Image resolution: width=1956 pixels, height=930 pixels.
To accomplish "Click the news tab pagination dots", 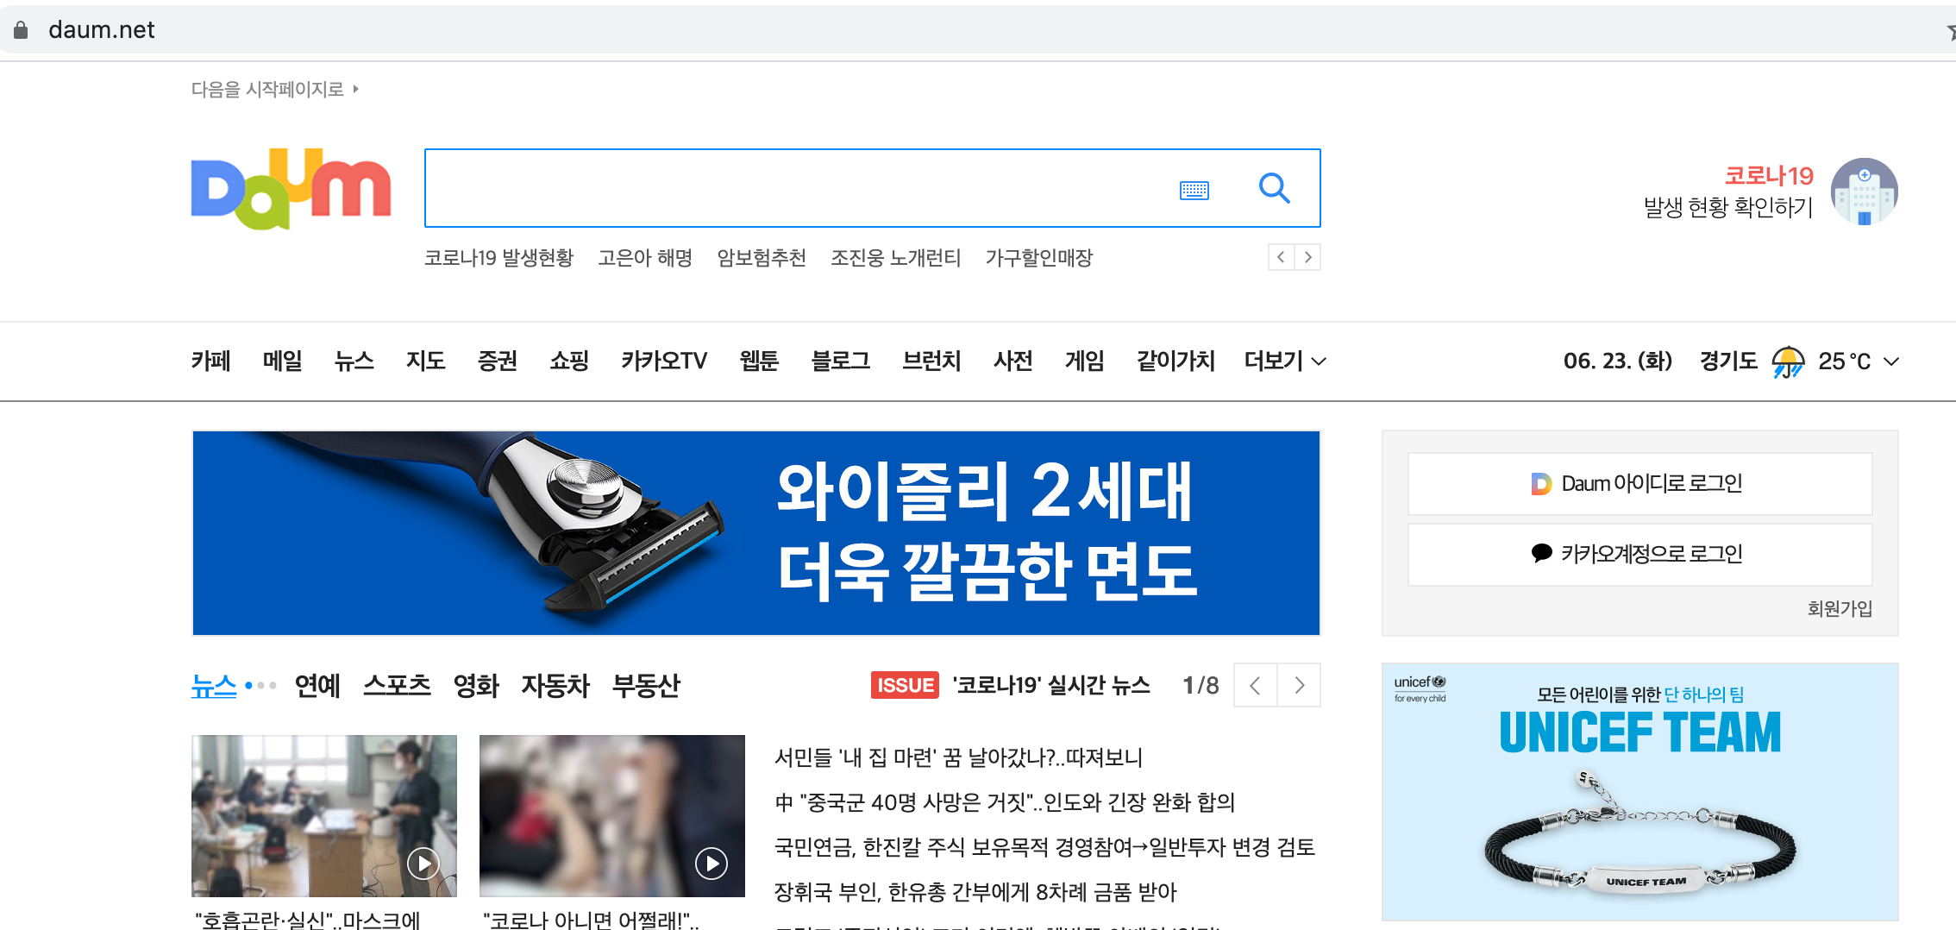I will [x=260, y=686].
